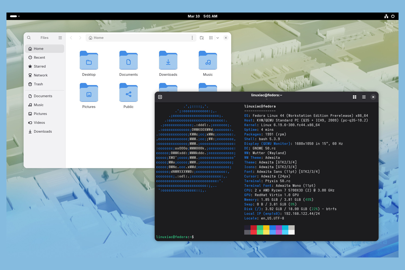Toggle list view in Files
Image resolution: width=405 pixels, height=270 pixels.
coord(211,38)
